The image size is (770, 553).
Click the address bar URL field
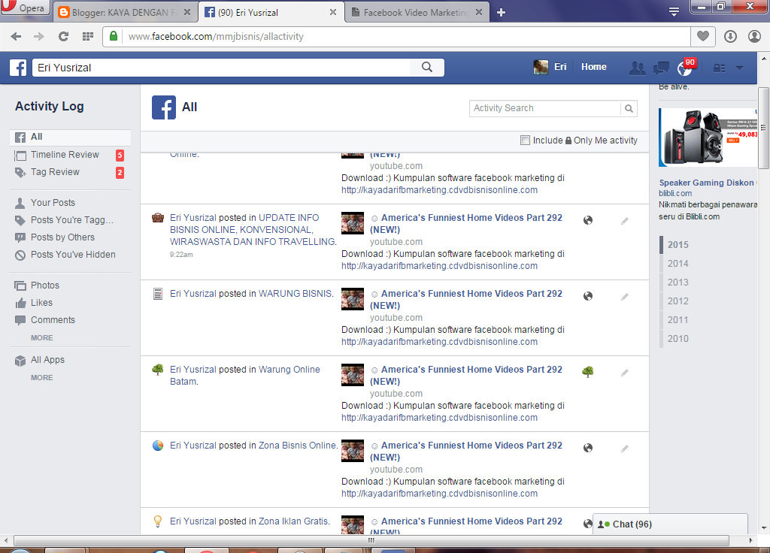(x=408, y=36)
